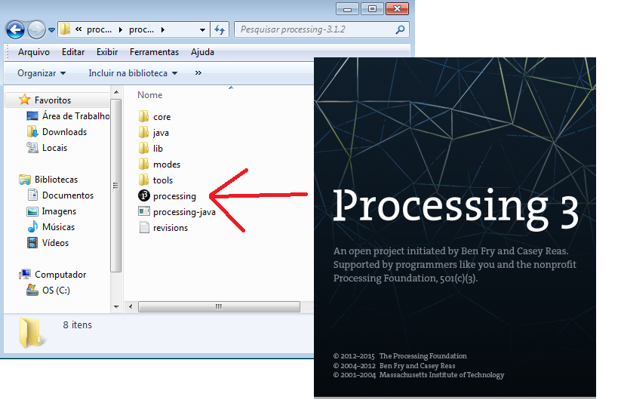
Task: Select the processing-java executable icon
Action: click(144, 211)
